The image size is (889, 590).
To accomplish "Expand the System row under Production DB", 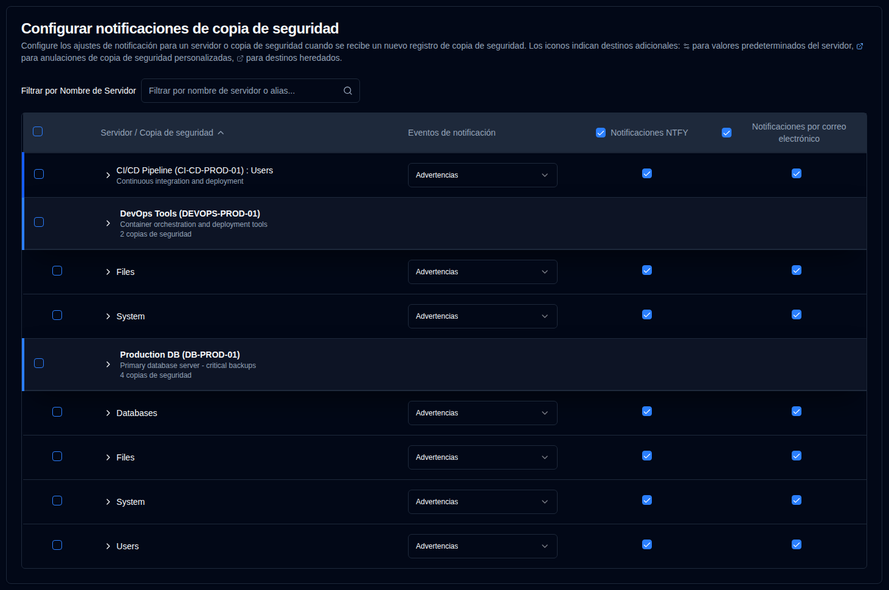I will pos(108,502).
